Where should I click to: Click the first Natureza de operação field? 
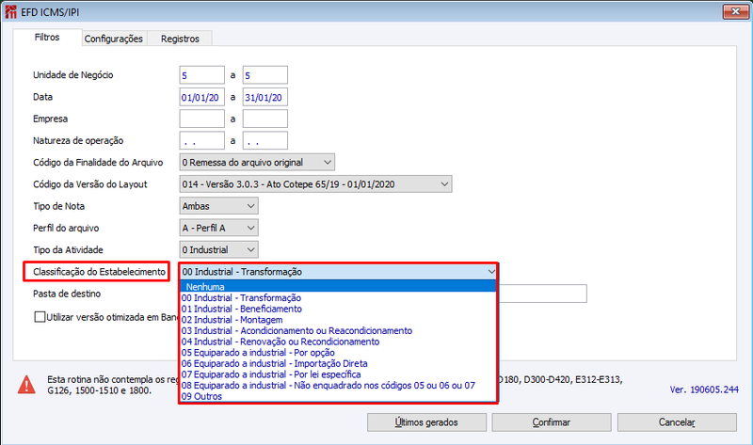coord(202,141)
